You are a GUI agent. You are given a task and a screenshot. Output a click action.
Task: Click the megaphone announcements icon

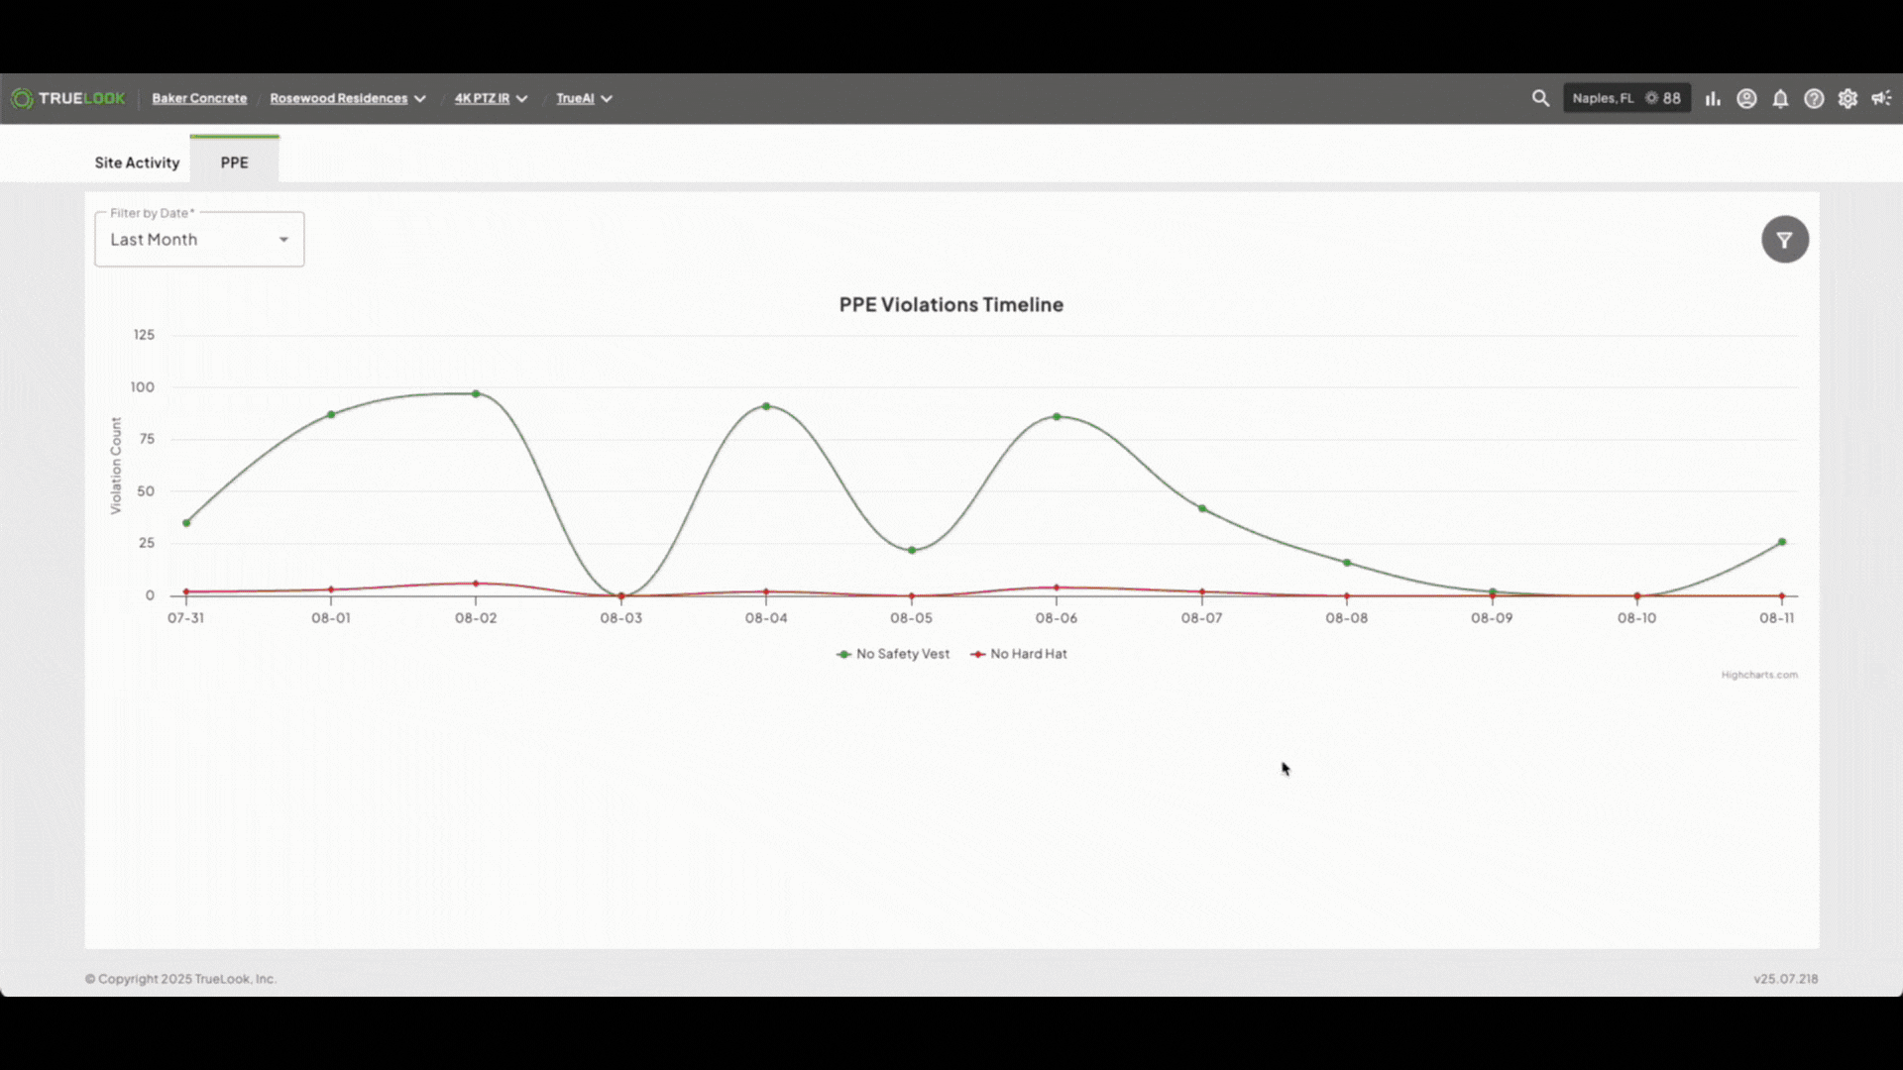(1881, 98)
